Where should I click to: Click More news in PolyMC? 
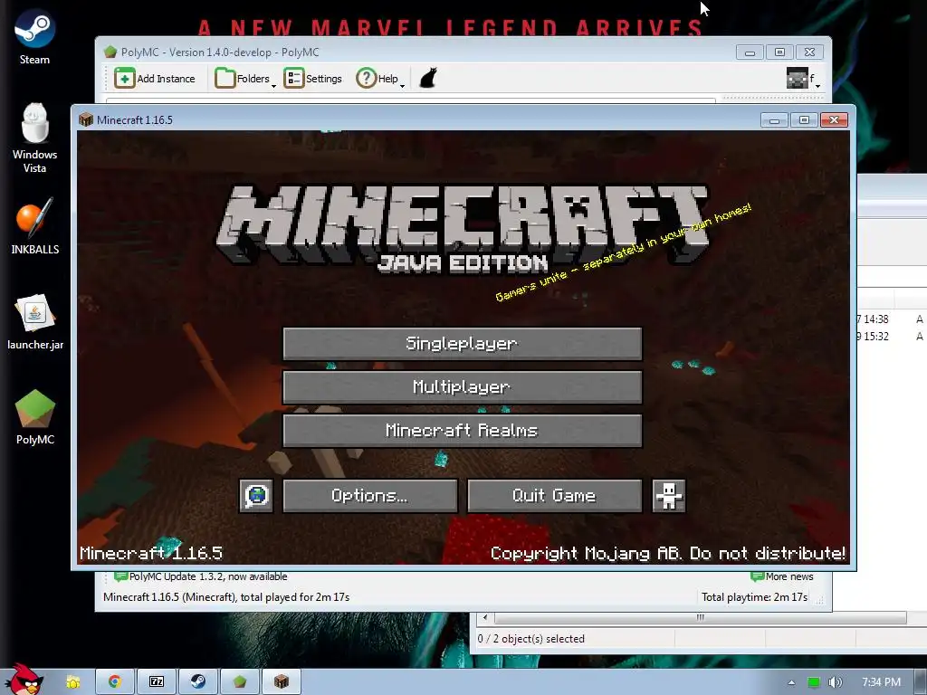pyautogui.click(x=782, y=576)
